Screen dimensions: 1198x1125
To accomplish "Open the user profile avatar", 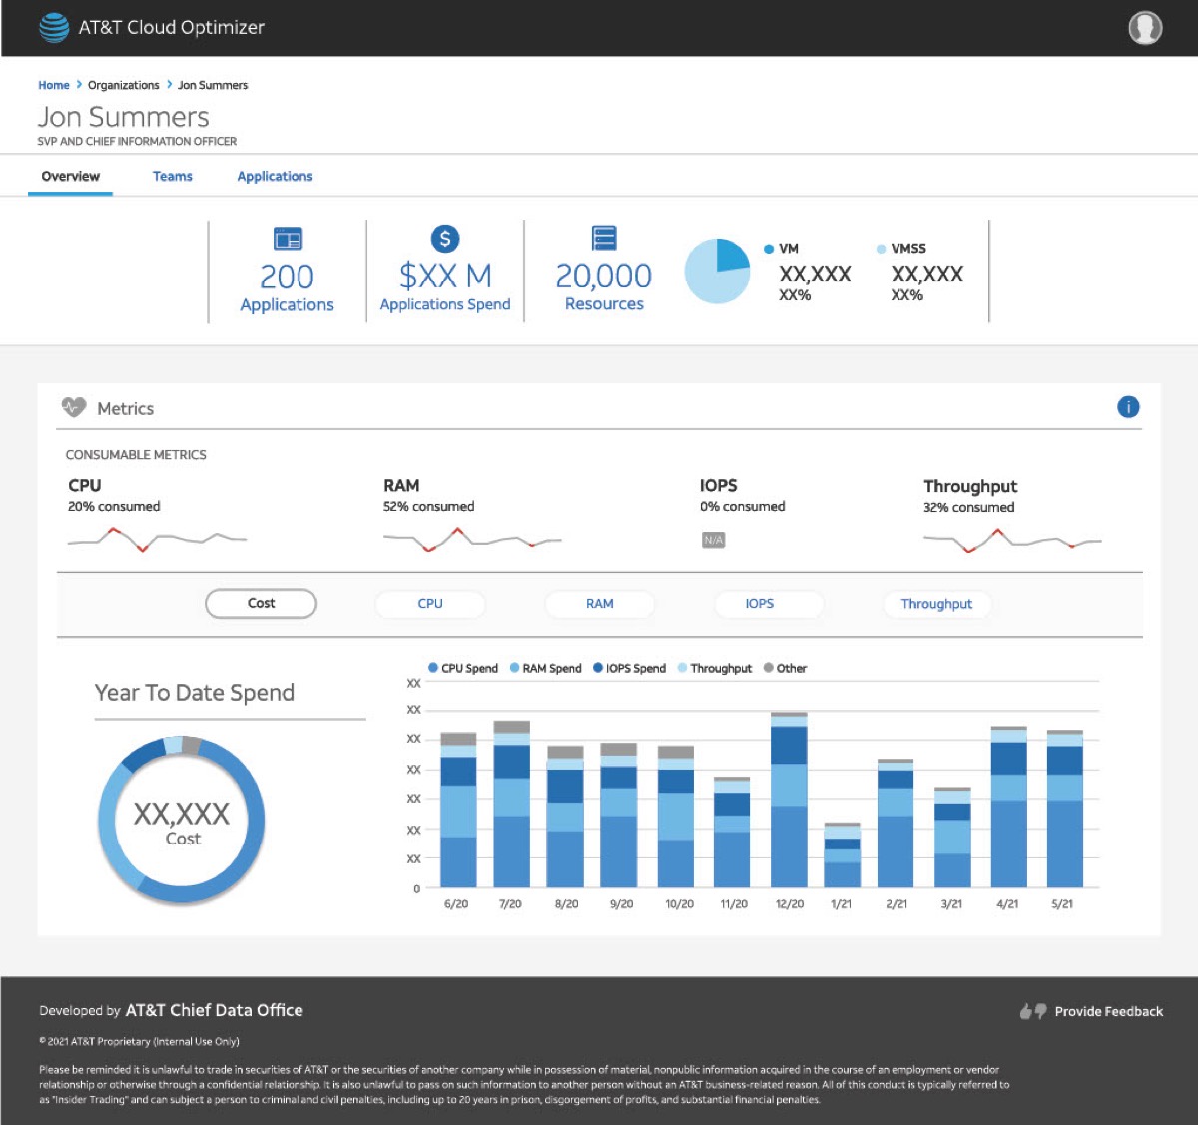I will (1145, 27).
